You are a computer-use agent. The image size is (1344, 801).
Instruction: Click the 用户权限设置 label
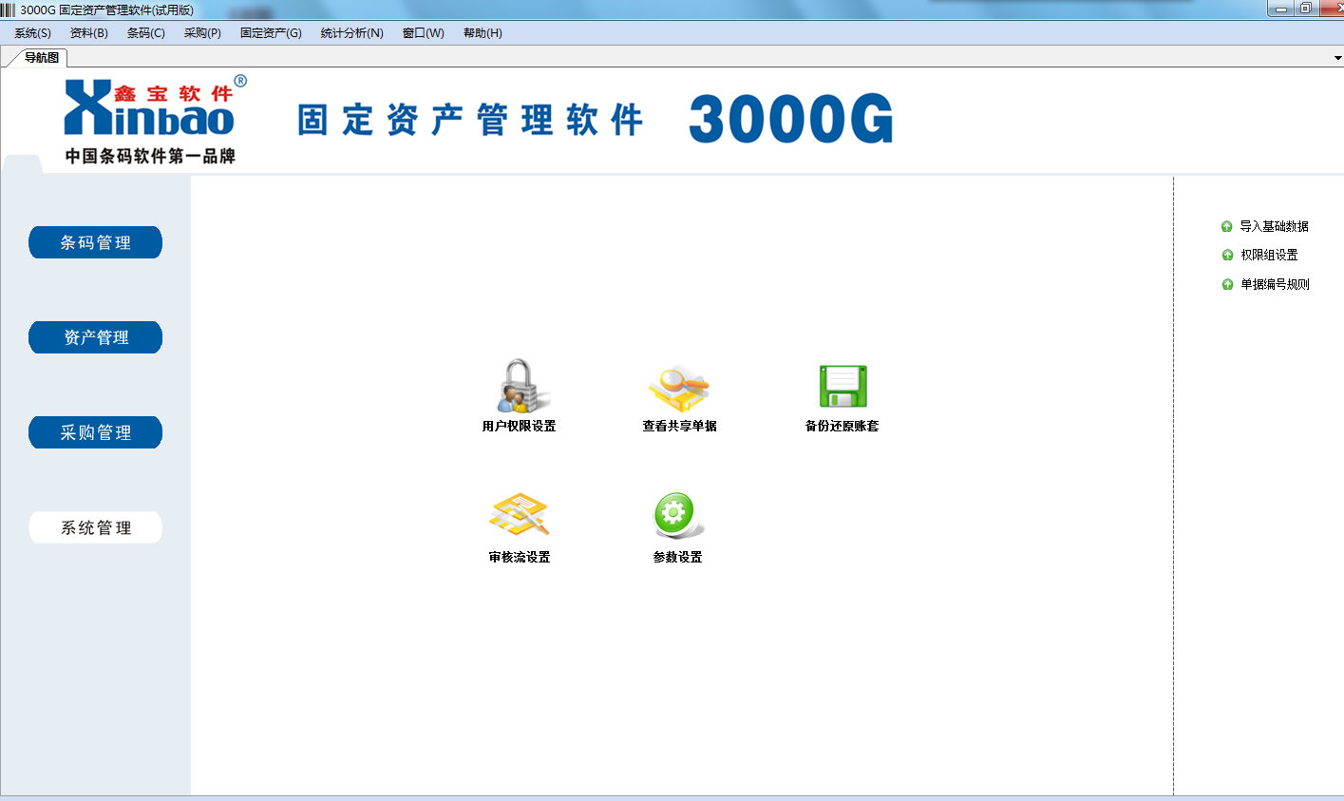(519, 426)
